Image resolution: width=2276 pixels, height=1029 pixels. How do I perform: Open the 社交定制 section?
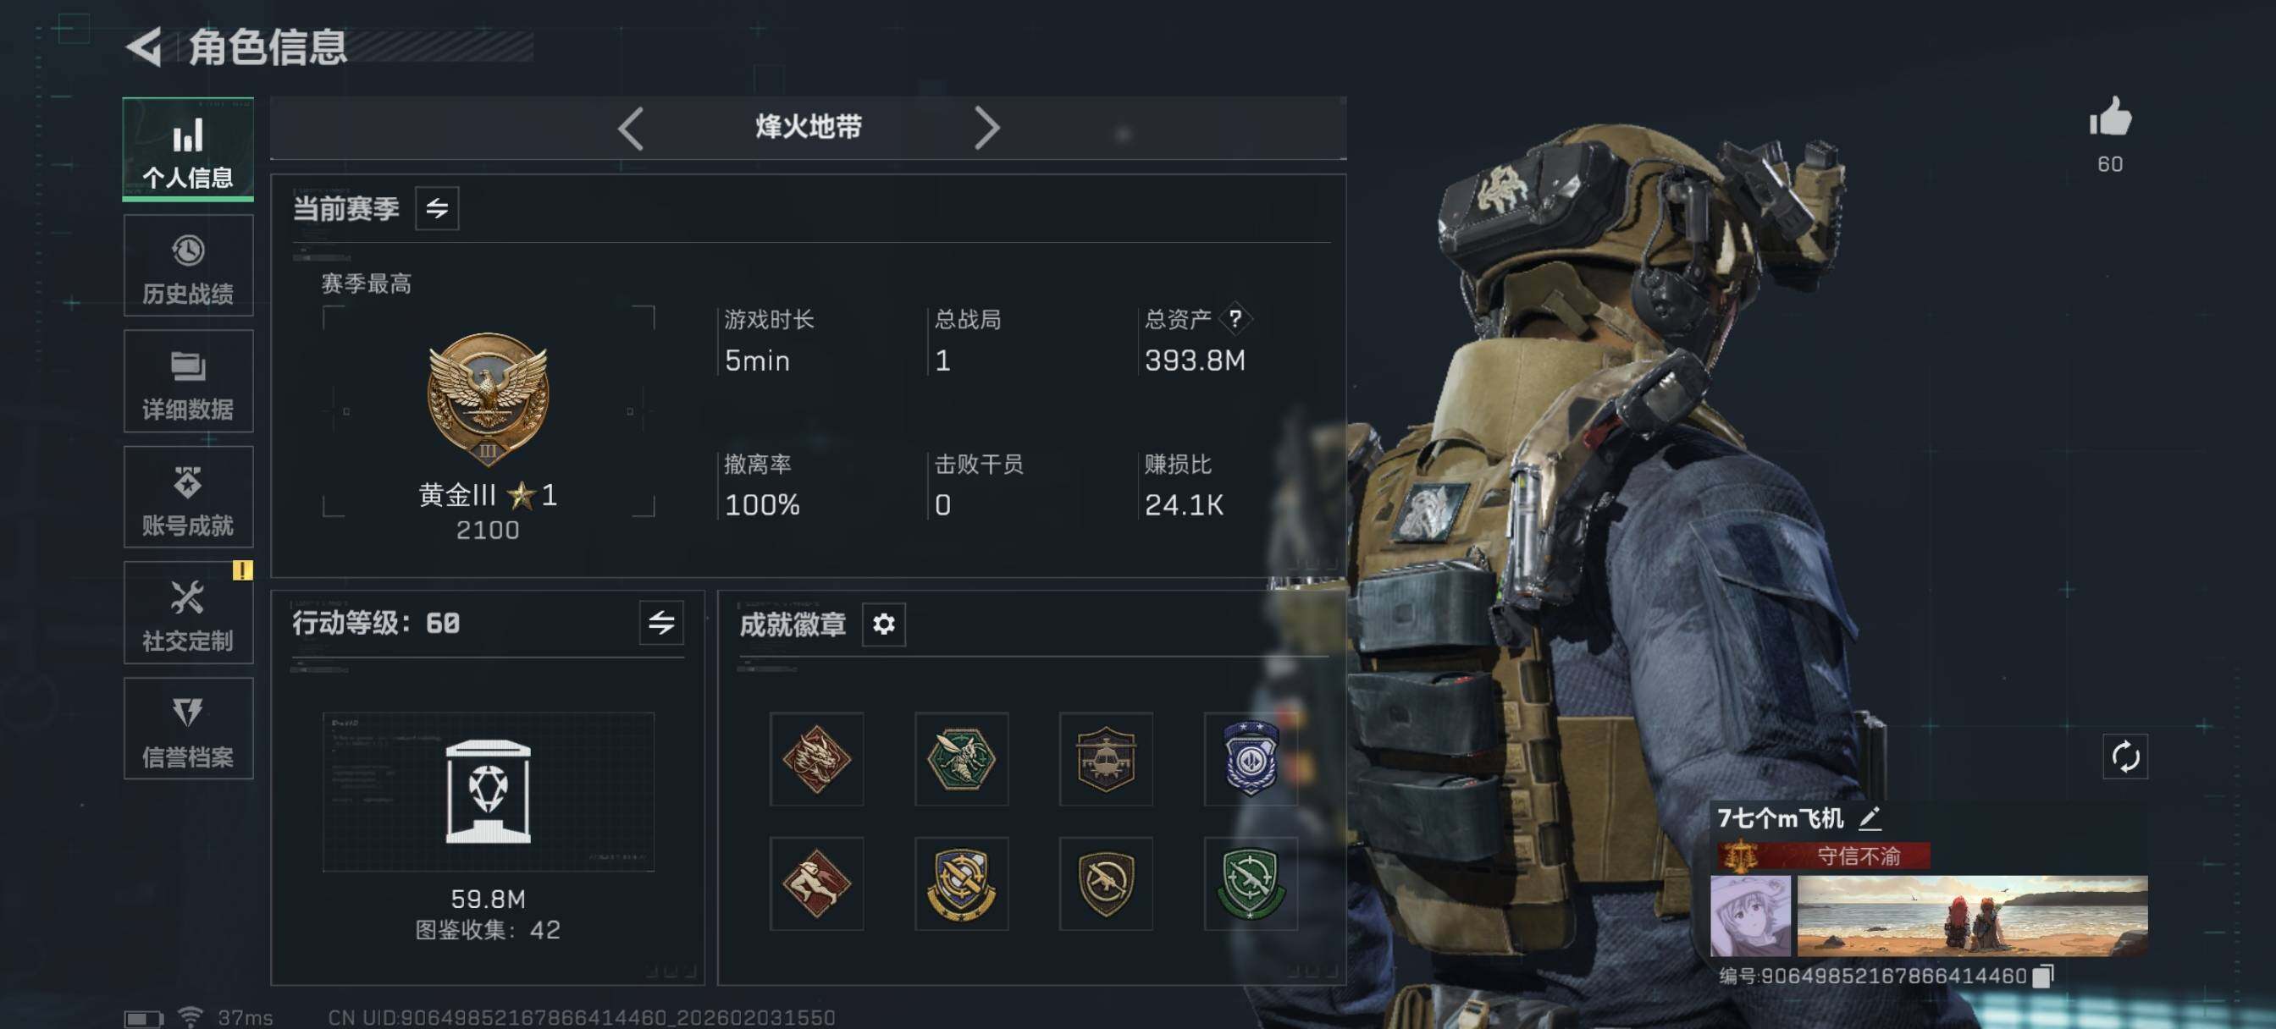click(x=188, y=613)
